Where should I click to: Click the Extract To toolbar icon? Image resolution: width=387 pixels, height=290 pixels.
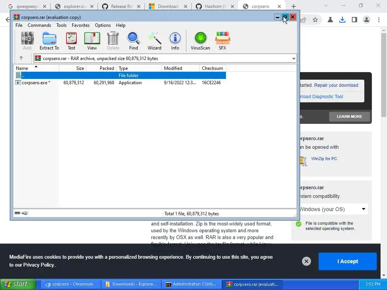[49, 41]
